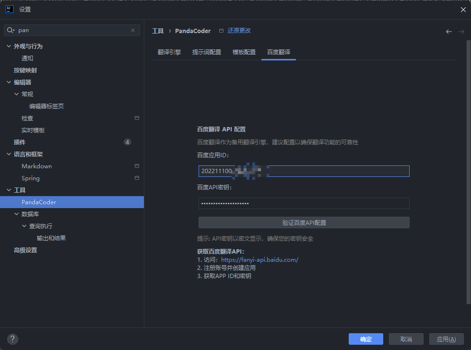Select the 模板配置 tab
The width and height of the screenshot is (471, 350).
[244, 52]
